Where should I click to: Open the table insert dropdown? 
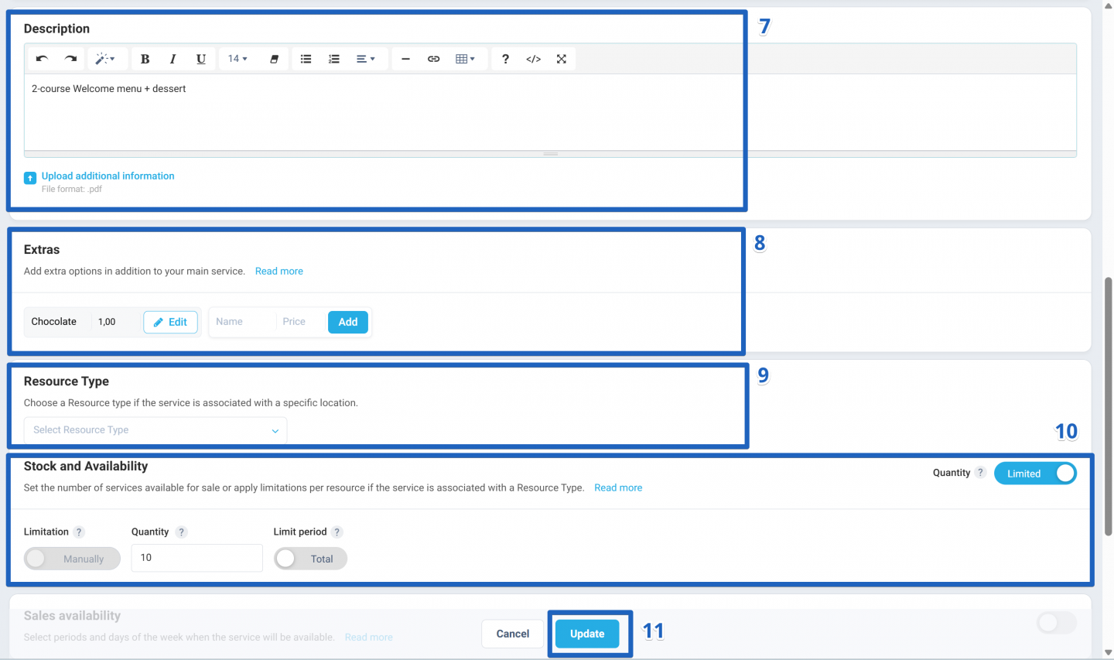pyautogui.click(x=465, y=59)
